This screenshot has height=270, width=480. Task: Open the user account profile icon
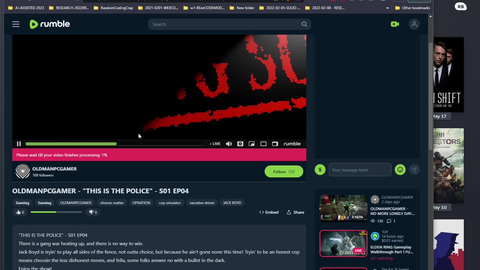coord(414,24)
